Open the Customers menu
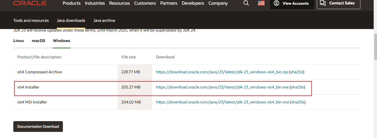Image resolution: width=377 pixels, height=138 pixels. coord(145,3)
